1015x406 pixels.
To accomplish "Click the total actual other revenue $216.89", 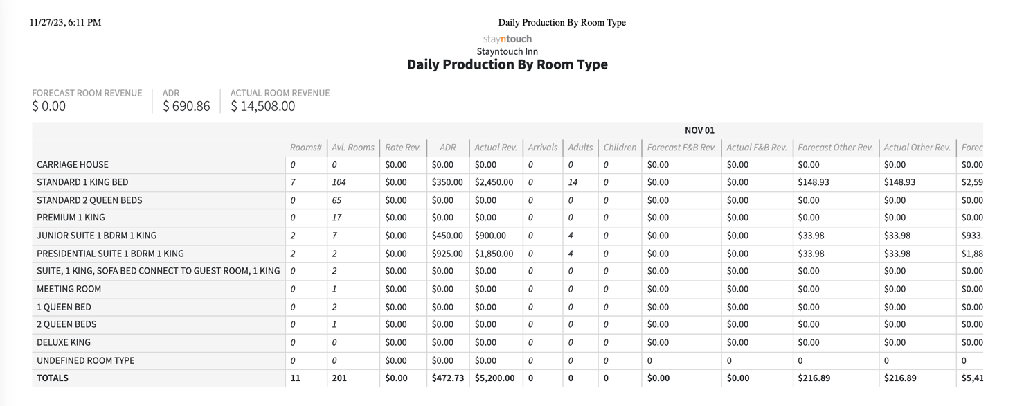I will coord(900,378).
